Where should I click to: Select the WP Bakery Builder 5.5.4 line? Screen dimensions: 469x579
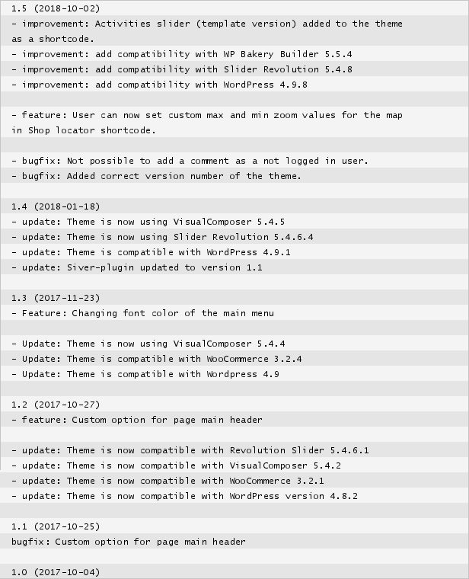181,54
